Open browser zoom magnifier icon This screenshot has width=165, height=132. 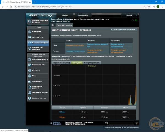tap(145, 7)
